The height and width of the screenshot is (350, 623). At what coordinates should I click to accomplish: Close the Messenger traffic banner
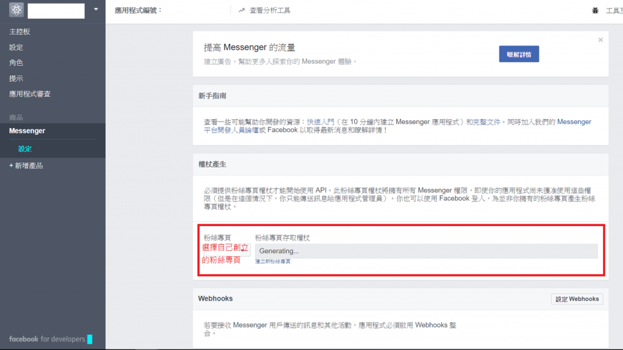pyautogui.click(x=600, y=39)
